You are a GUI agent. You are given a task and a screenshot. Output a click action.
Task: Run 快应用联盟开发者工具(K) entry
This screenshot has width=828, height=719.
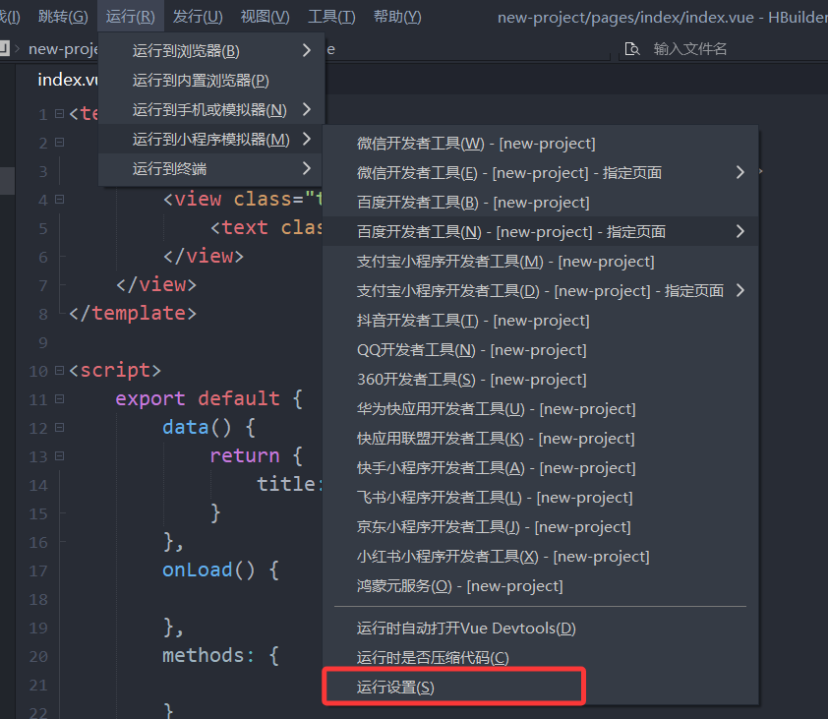541,439
